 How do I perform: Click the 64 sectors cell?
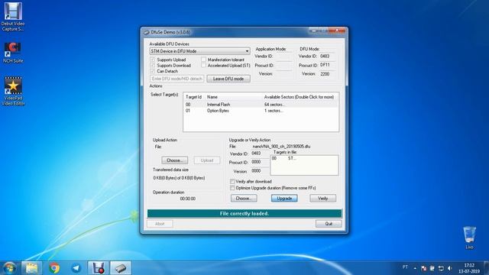(274, 105)
